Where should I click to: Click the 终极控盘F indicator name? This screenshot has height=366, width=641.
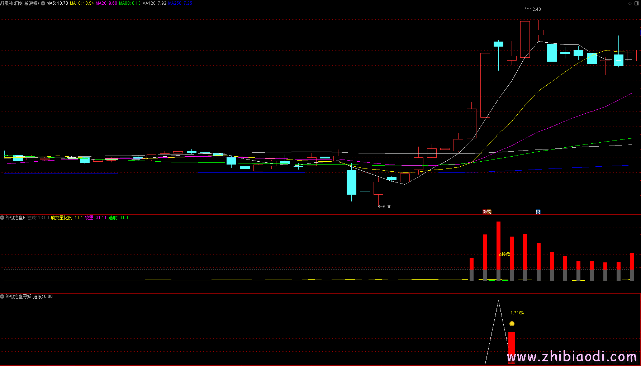click(x=15, y=218)
